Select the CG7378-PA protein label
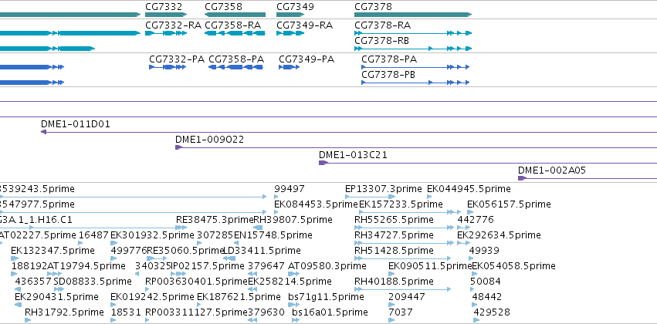 (x=389, y=59)
